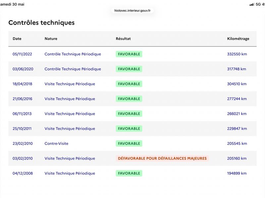Select the Résultat column header
Screen dimensions: 265x198
123,39
